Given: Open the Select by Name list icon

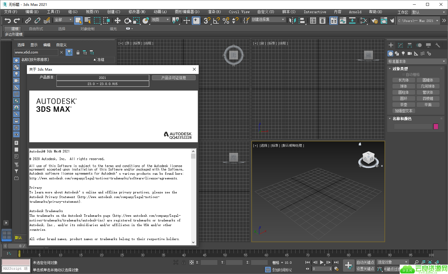Looking at the screenshot, I should coord(87,20).
